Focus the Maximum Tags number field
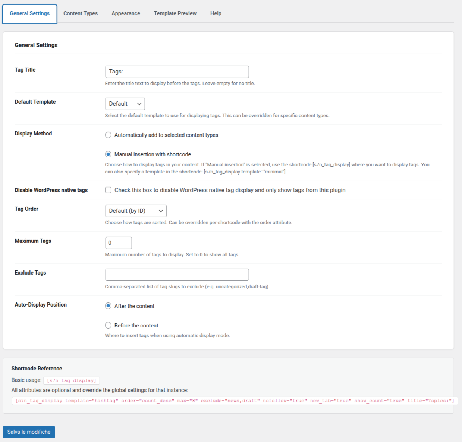The width and height of the screenshot is (462, 442). click(x=118, y=243)
